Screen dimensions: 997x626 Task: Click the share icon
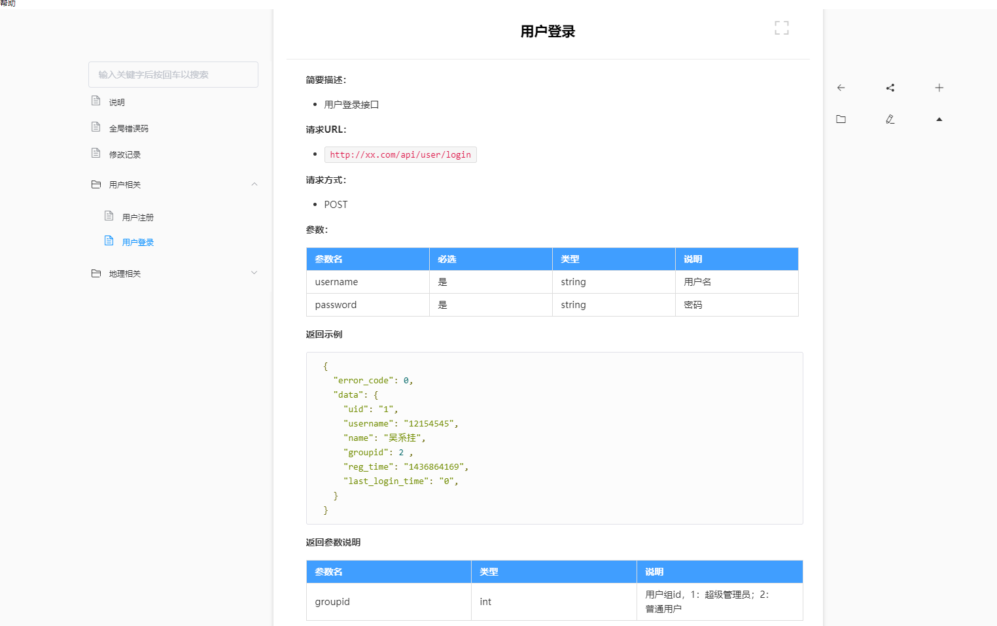tap(890, 88)
